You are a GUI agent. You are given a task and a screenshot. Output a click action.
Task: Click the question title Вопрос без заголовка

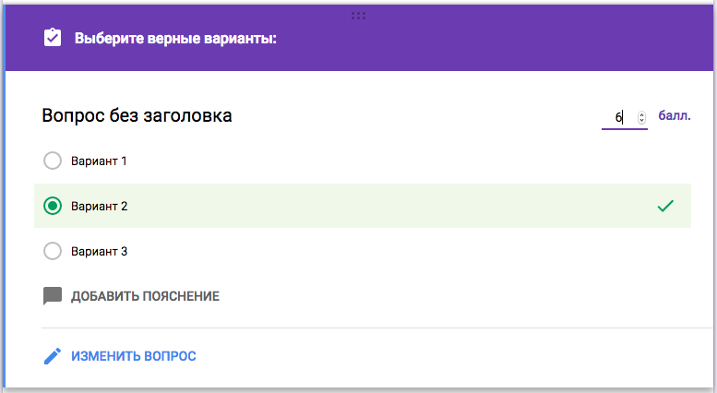[x=137, y=115]
